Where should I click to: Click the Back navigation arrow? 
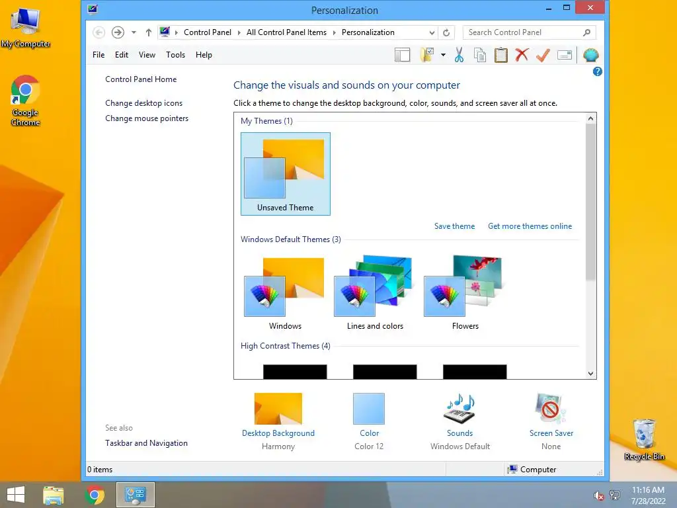click(x=99, y=32)
